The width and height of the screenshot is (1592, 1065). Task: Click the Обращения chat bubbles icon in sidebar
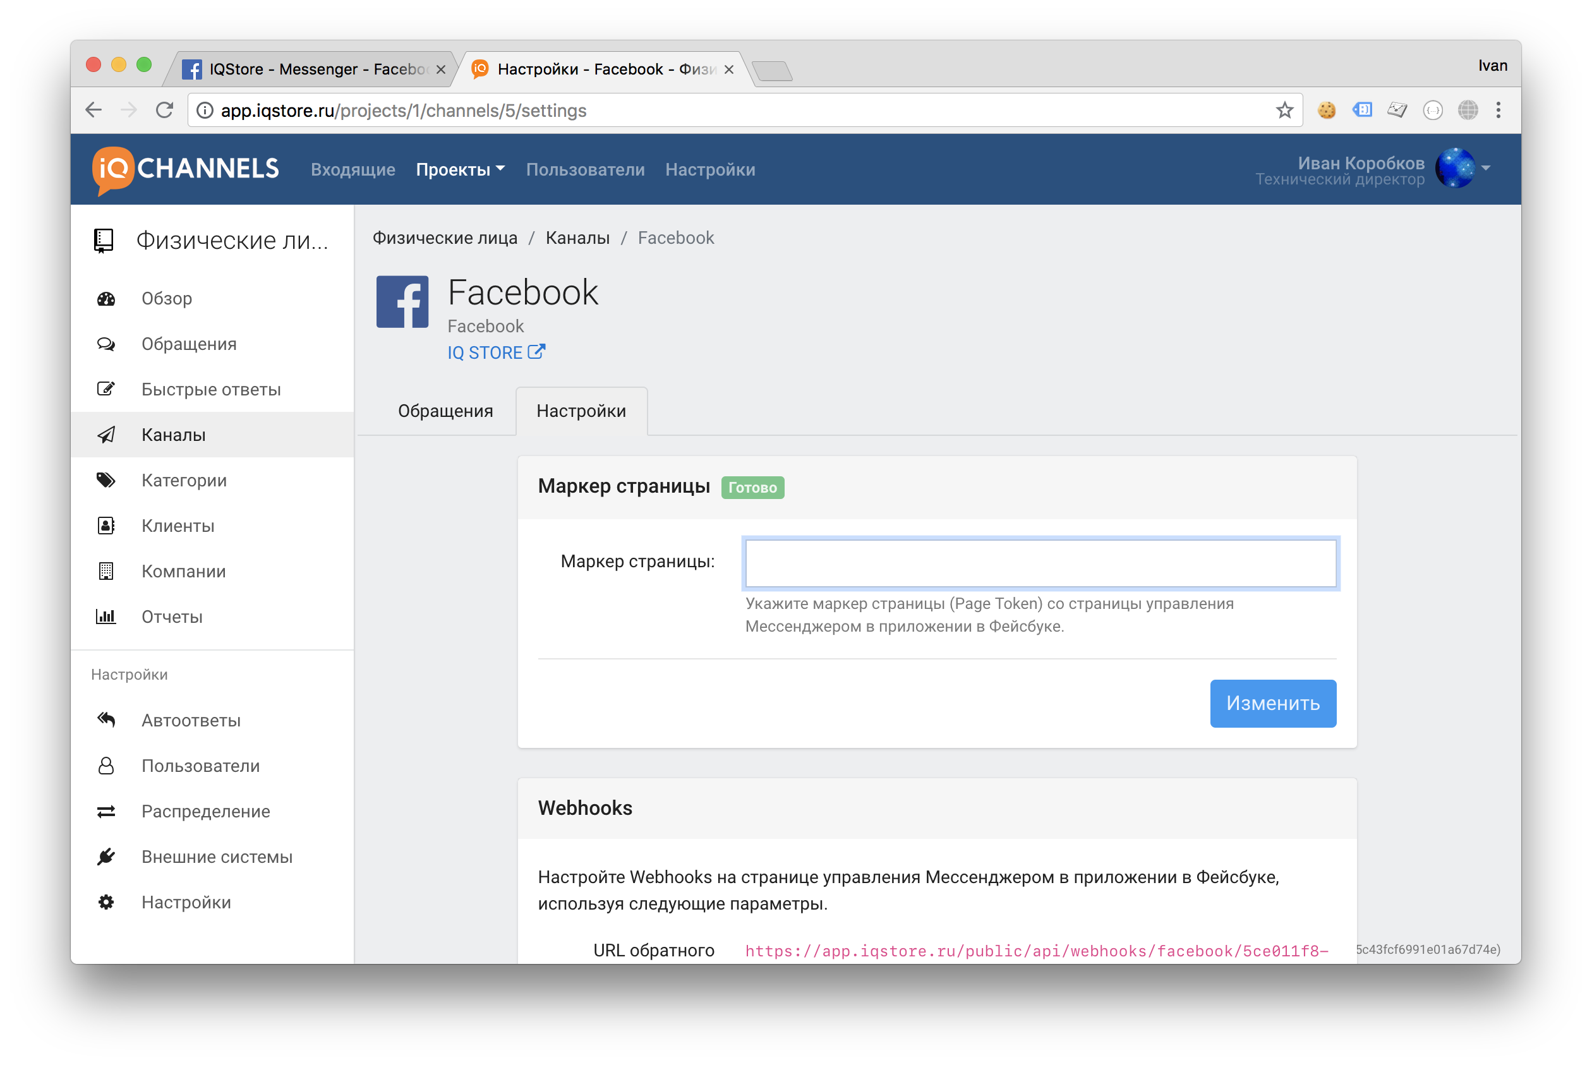pyautogui.click(x=106, y=344)
